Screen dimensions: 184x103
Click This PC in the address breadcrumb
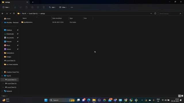click(x=24, y=13)
